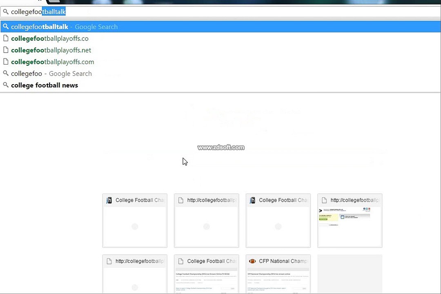Click the magnifier icon in the address bar
The height and width of the screenshot is (294, 441).
(6, 11)
